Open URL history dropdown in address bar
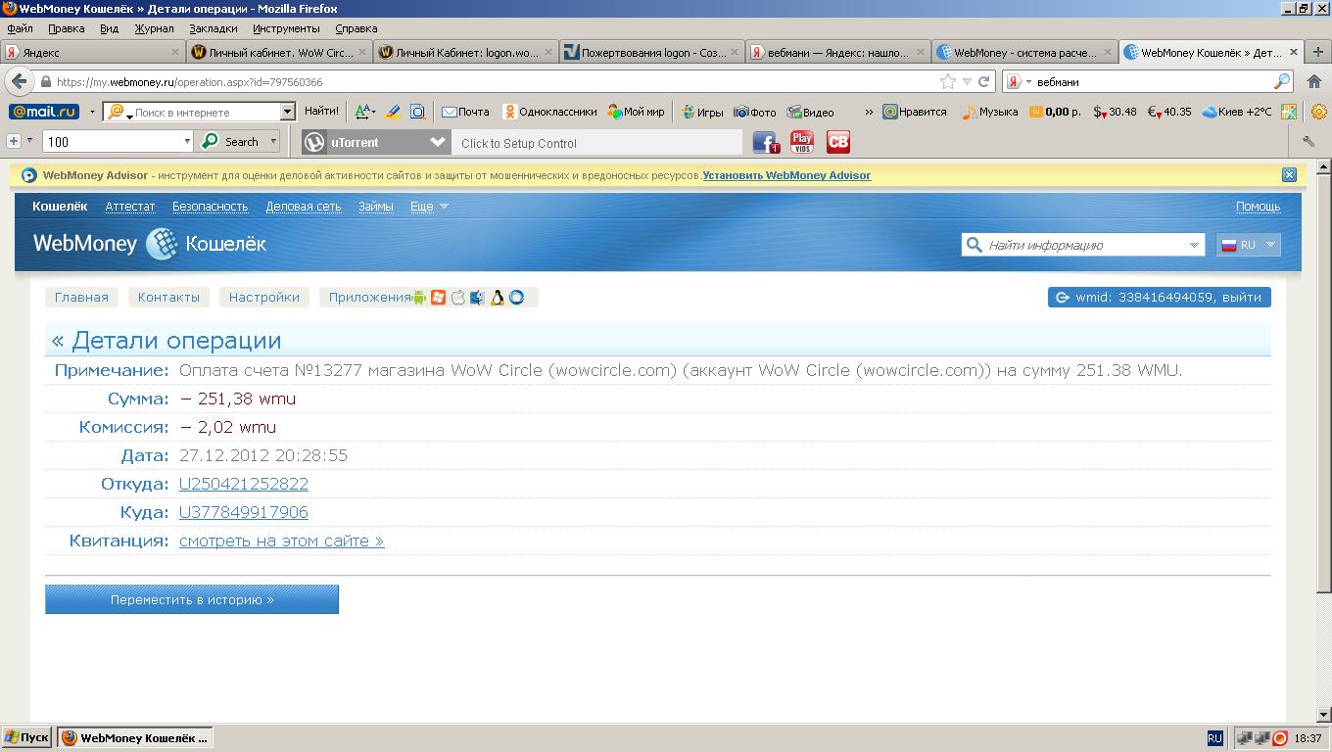 [x=967, y=81]
